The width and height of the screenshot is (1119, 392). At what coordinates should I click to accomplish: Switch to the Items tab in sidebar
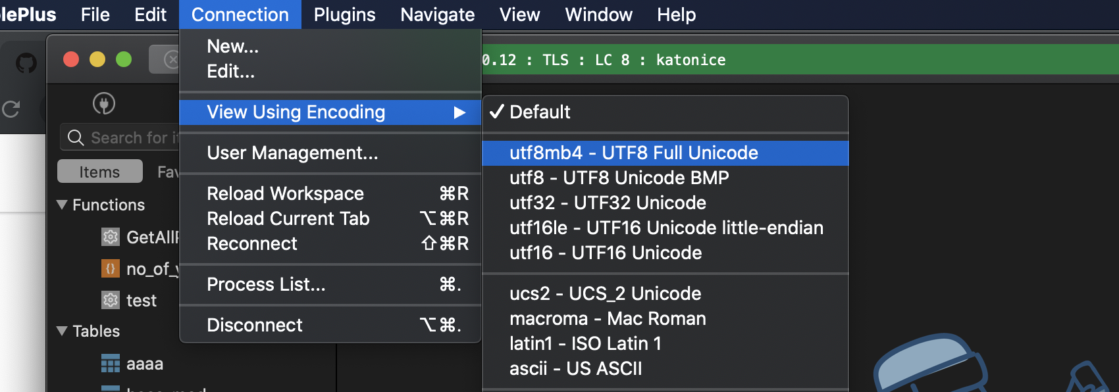click(99, 171)
